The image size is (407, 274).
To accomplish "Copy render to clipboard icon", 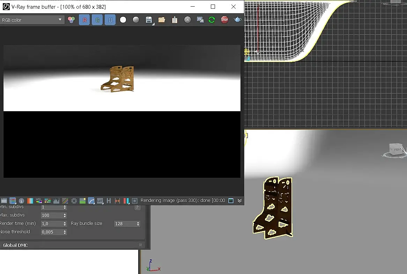I will click(x=175, y=20).
